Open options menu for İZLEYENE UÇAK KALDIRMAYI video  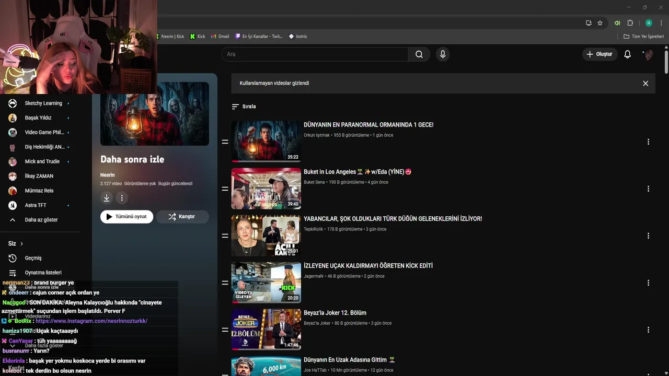[x=648, y=283]
